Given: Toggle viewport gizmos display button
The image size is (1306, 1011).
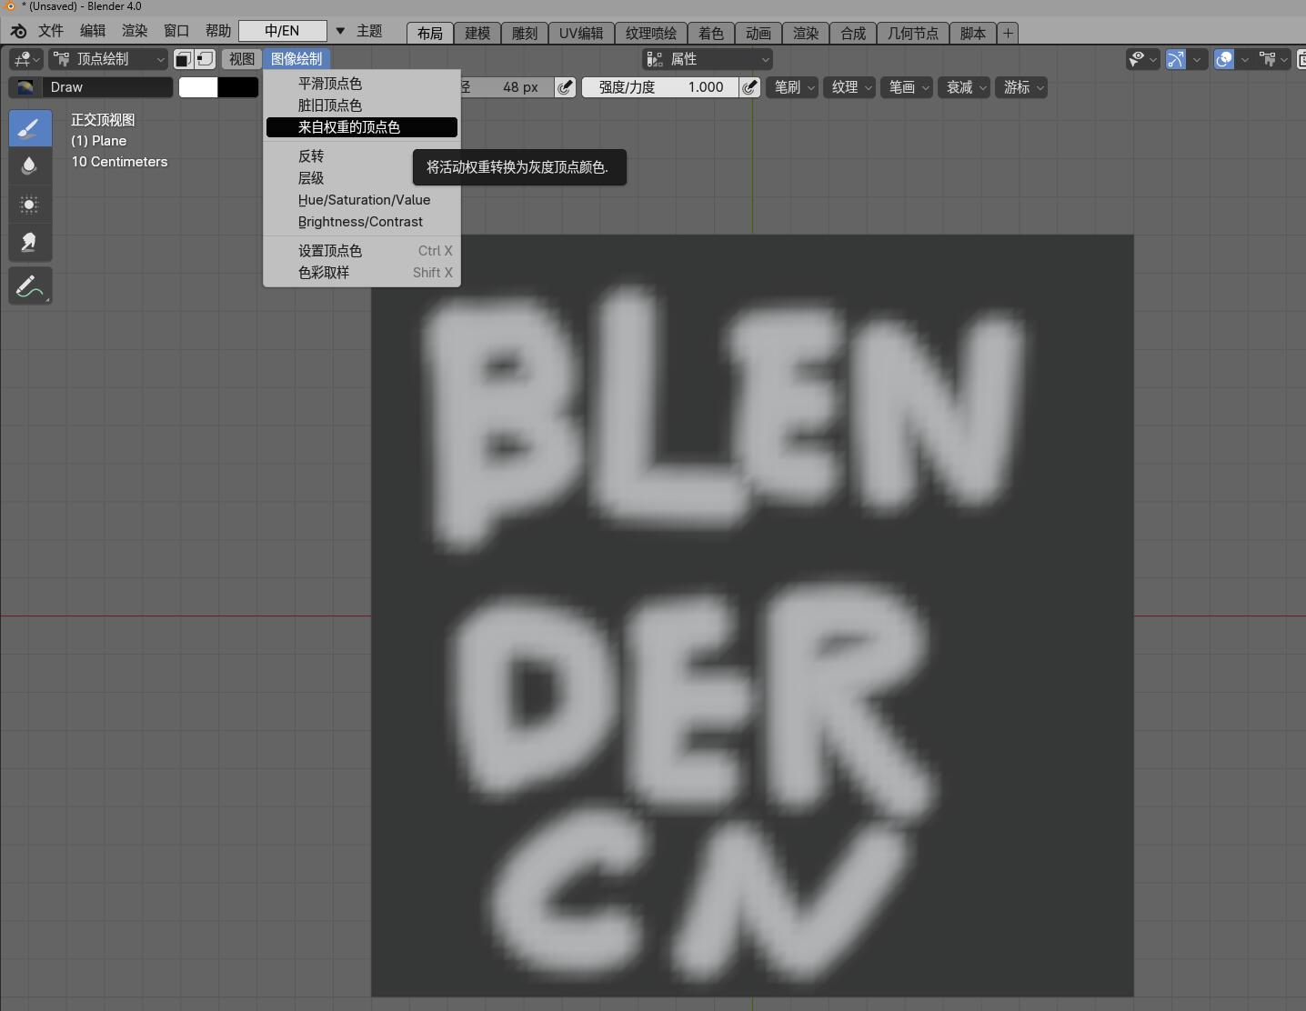Looking at the screenshot, I should pos(1176,59).
